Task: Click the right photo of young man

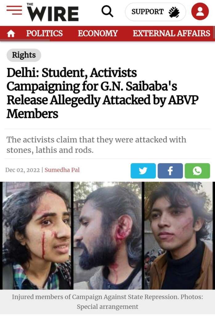Action: point(179,235)
